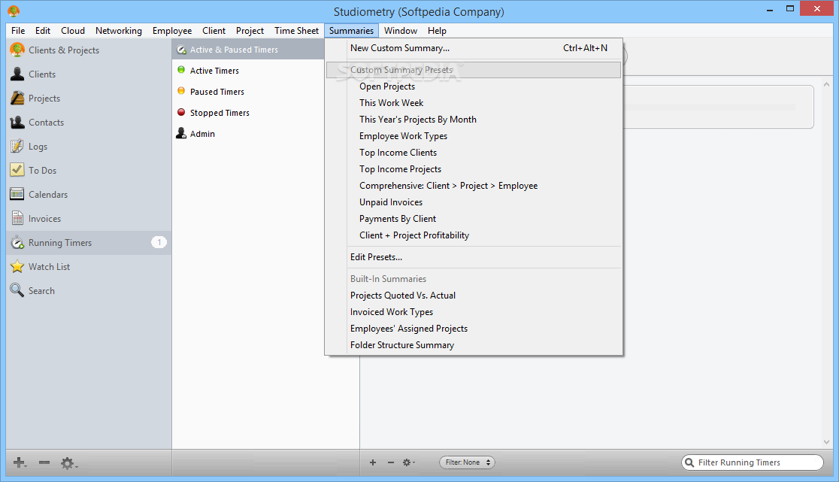Open the To Dos checkmark icon
Viewport: 839px width, 482px height.
[17, 170]
